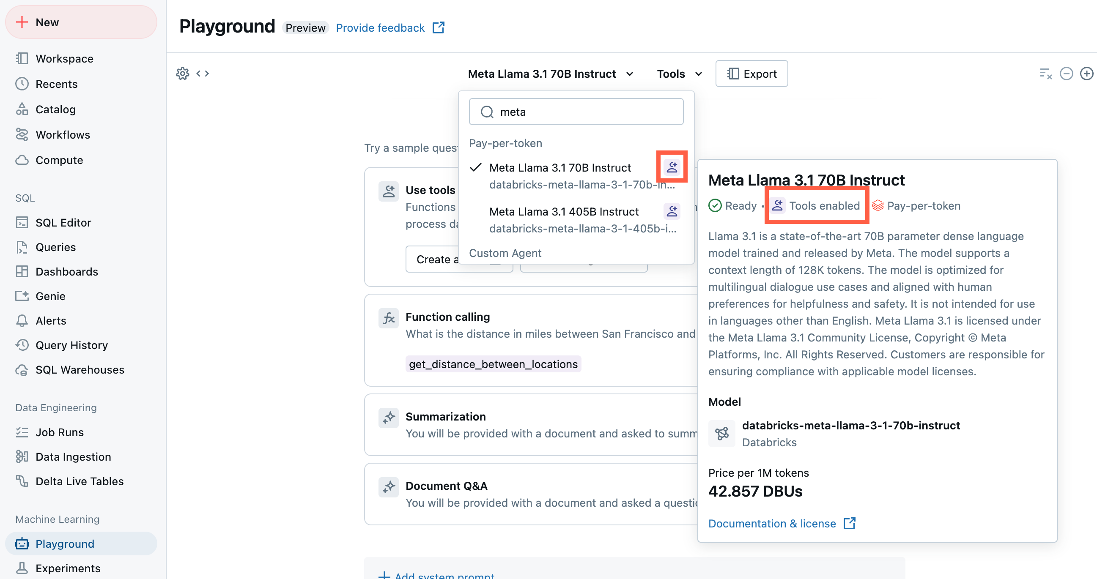This screenshot has height=579, width=1097.
Task: Expand the Tools dropdown menu
Action: (677, 73)
